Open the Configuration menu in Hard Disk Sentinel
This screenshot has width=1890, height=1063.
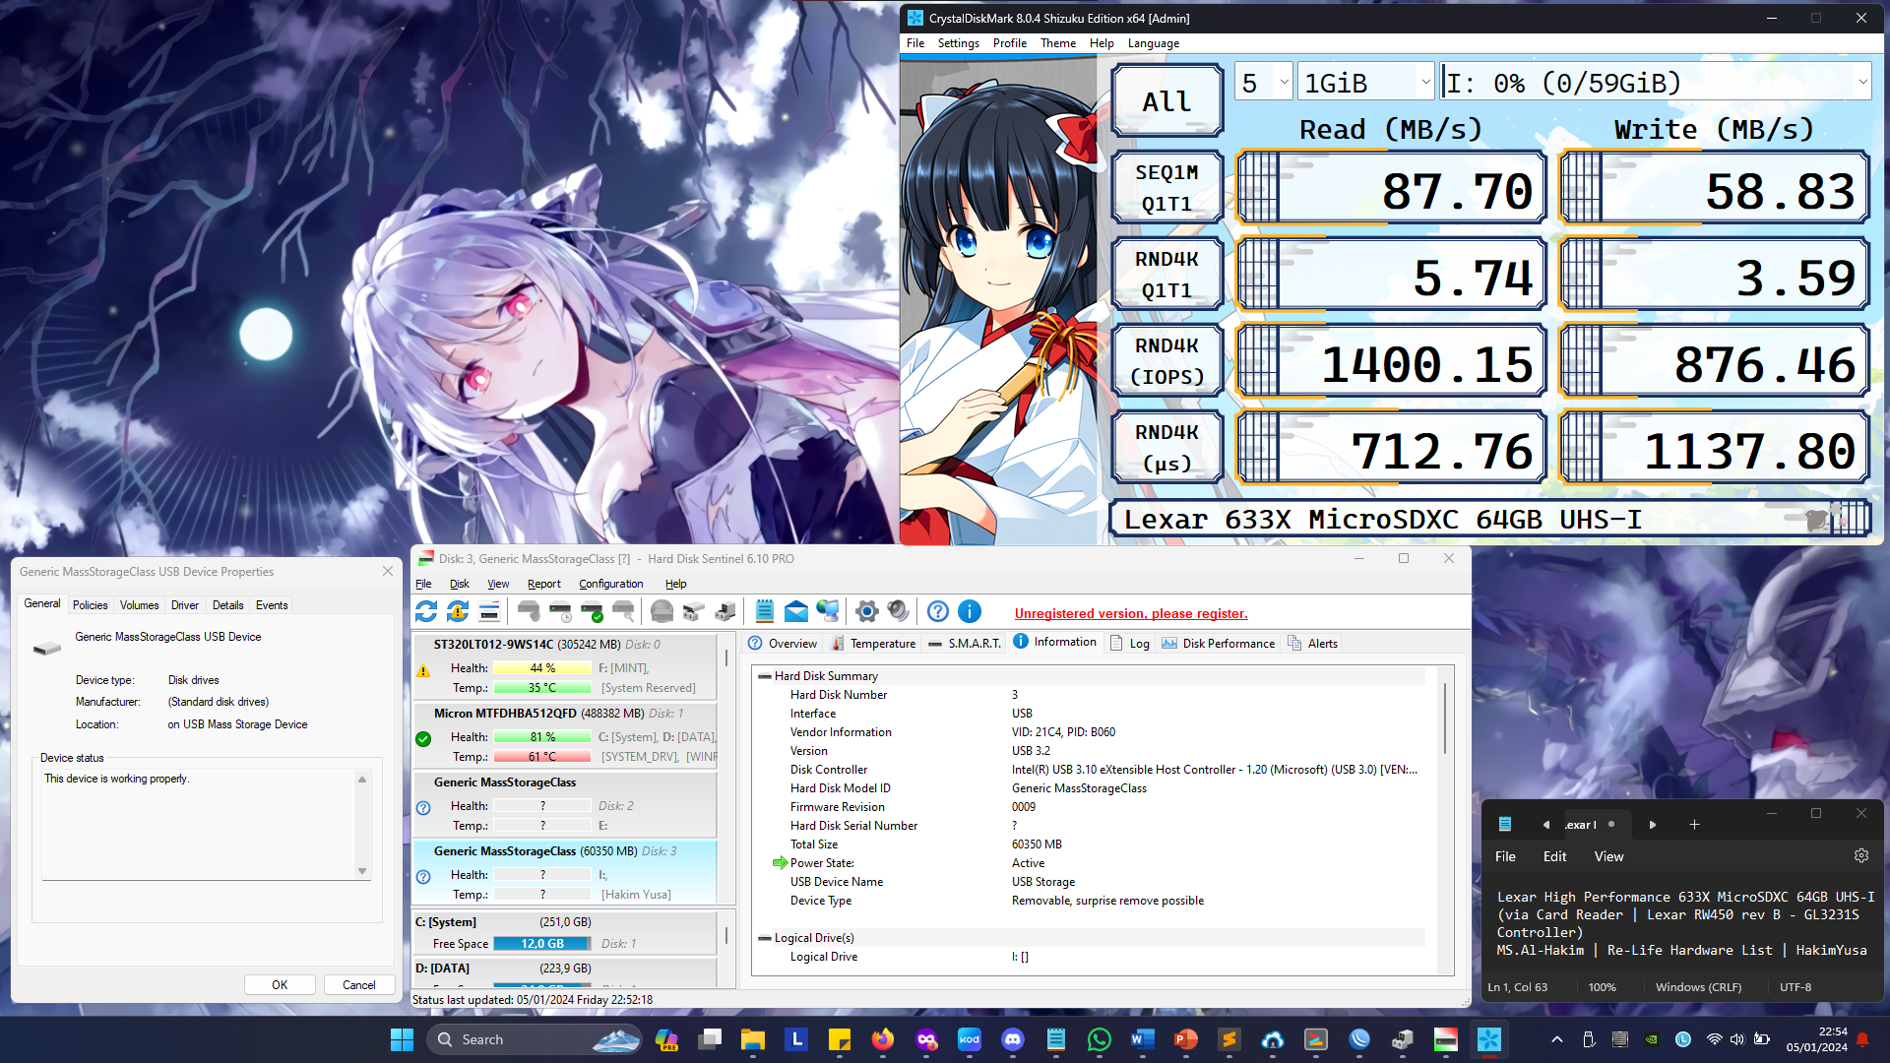(610, 584)
